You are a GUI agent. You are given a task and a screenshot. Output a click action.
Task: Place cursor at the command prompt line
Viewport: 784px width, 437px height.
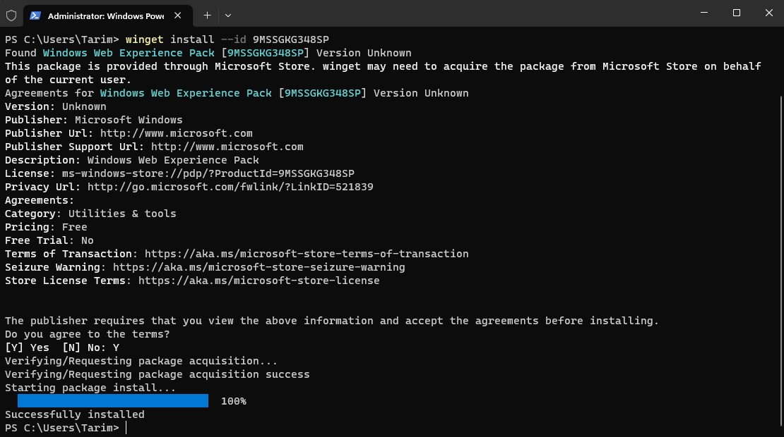pyautogui.click(x=126, y=427)
